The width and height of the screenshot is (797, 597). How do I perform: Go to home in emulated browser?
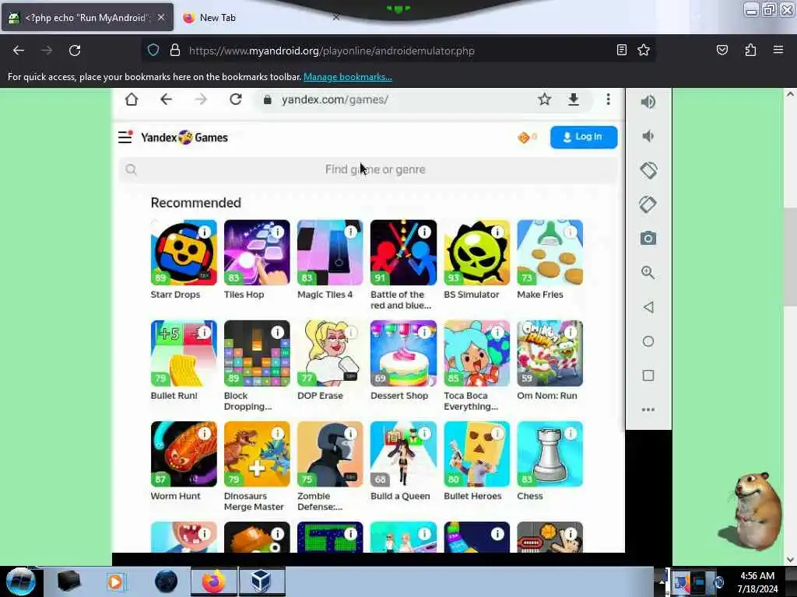pyautogui.click(x=132, y=99)
